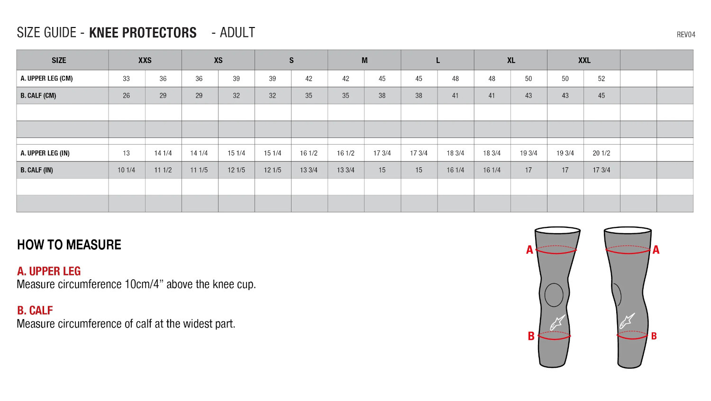Click the KNEE PROTECTORS title text

pyautogui.click(x=143, y=33)
